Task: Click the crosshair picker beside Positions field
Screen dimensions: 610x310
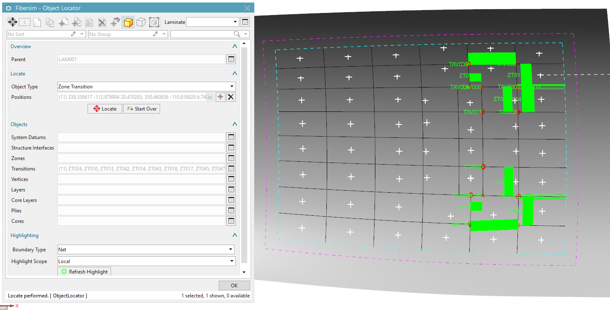Action: tap(220, 97)
